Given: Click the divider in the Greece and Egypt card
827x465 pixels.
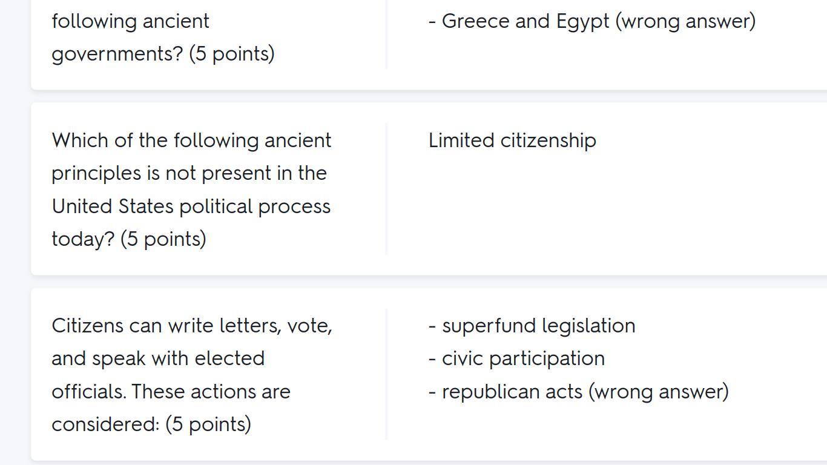Looking at the screenshot, I should (x=386, y=35).
